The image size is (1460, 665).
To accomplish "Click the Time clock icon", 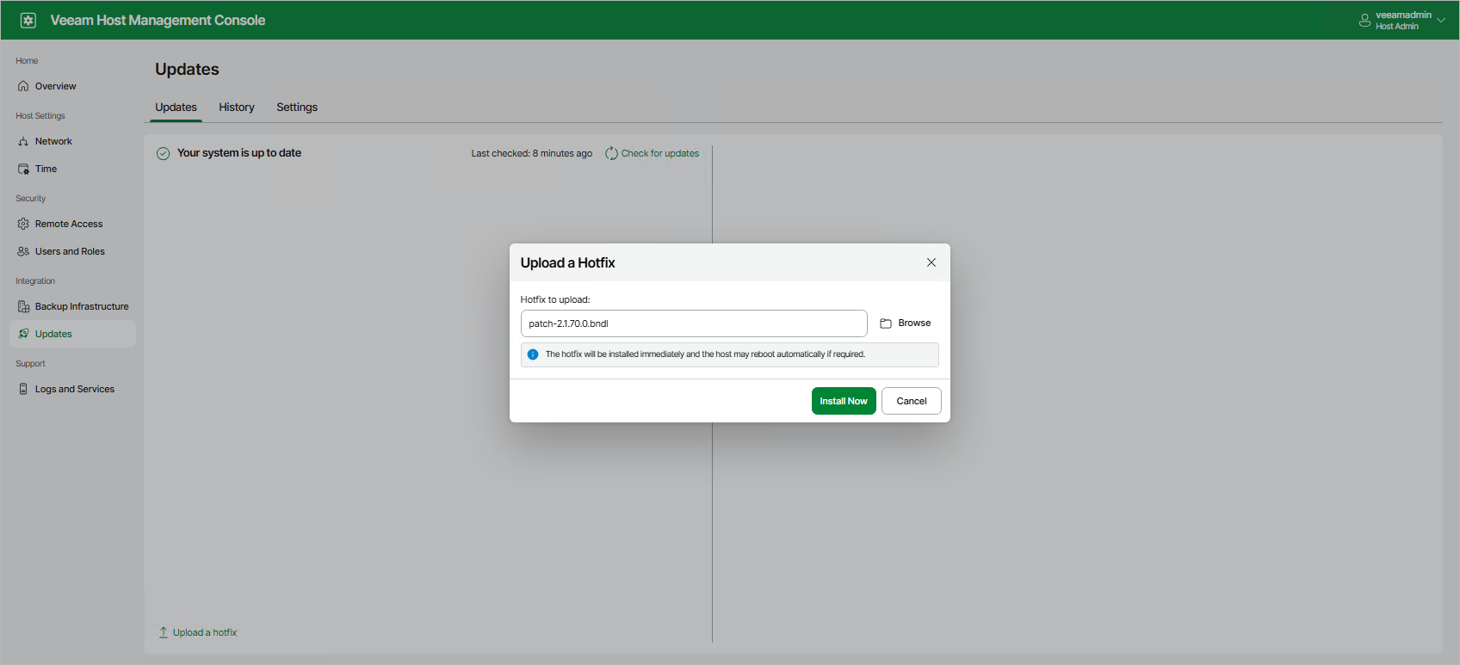I will (x=23, y=169).
